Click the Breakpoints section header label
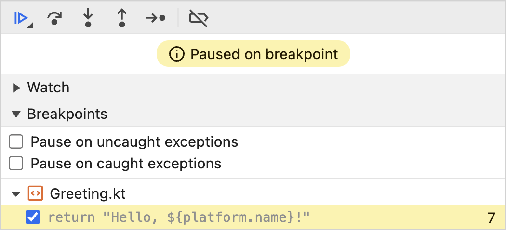The image size is (506, 230). tap(67, 114)
